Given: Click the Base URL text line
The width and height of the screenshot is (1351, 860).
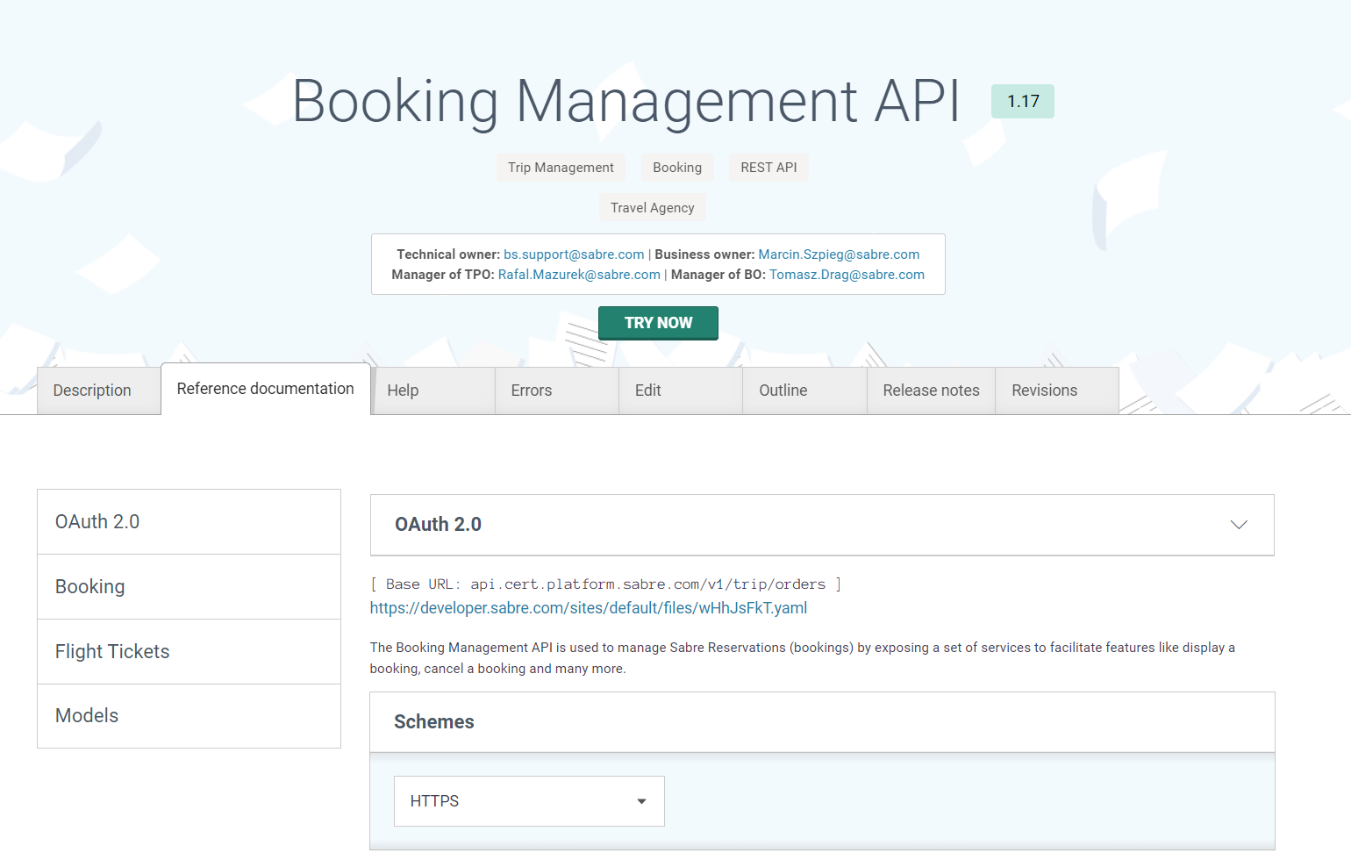Looking at the screenshot, I should (605, 584).
